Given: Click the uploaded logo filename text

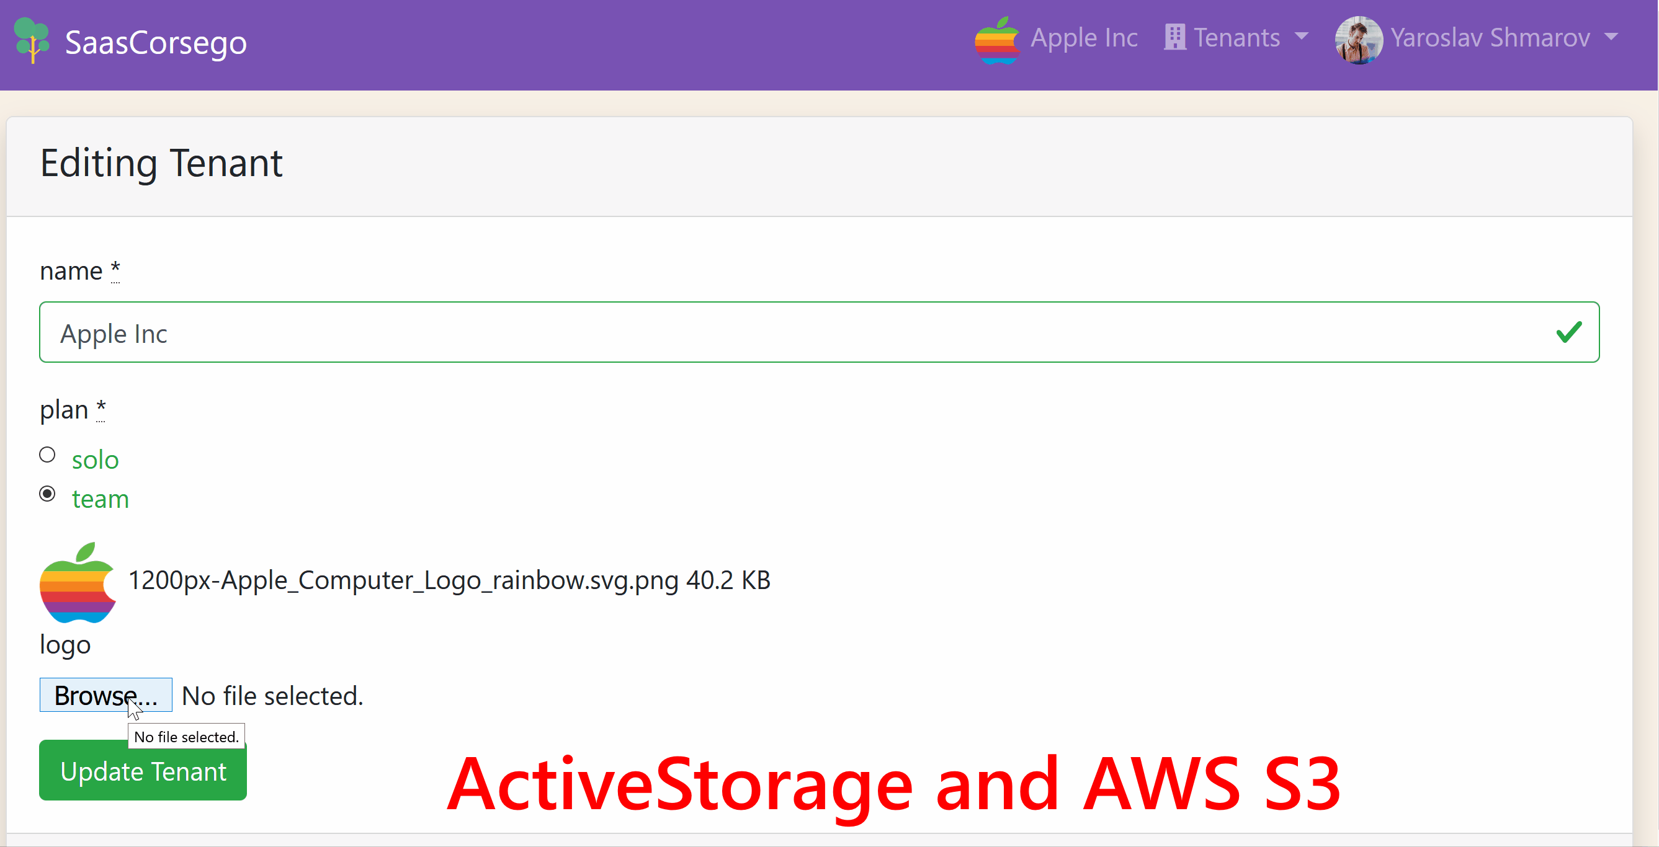Looking at the screenshot, I should (x=403, y=580).
